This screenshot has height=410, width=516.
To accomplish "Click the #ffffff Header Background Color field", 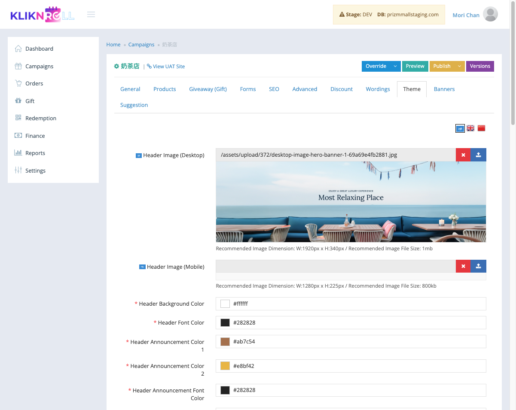I will click(x=351, y=304).
